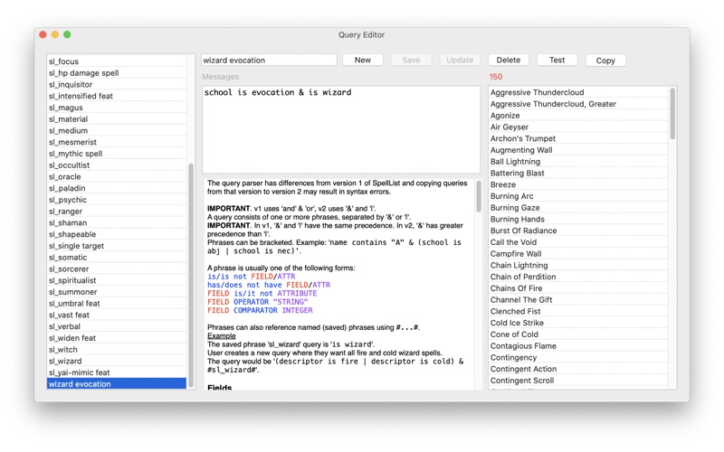Select sl_ranger query
Viewport: 724px width, 452px height.
point(117,212)
